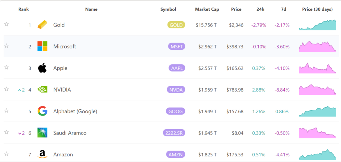Add Apple to favorites with star
Image resolution: width=341 pixels, height=162 pixels.
[x=7, y=67]
